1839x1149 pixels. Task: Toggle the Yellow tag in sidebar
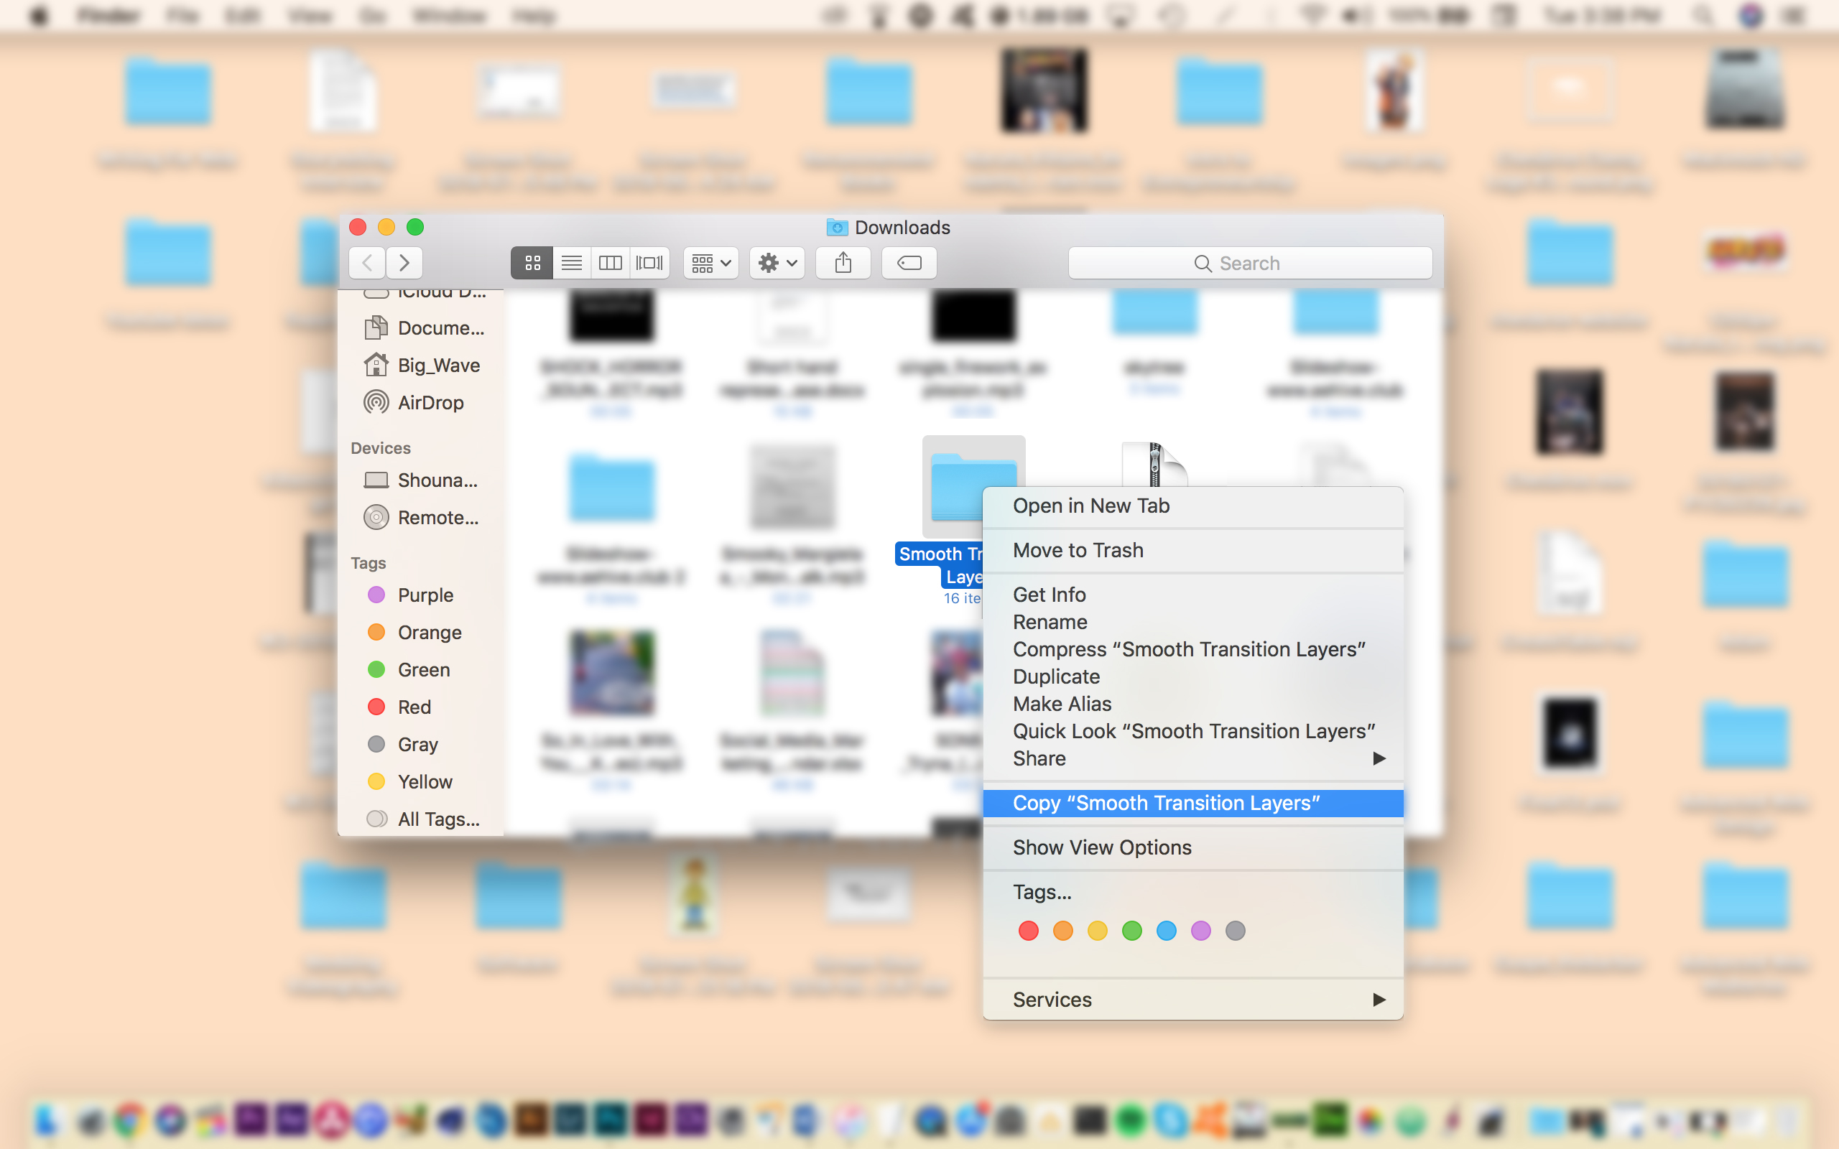(425, 781)
